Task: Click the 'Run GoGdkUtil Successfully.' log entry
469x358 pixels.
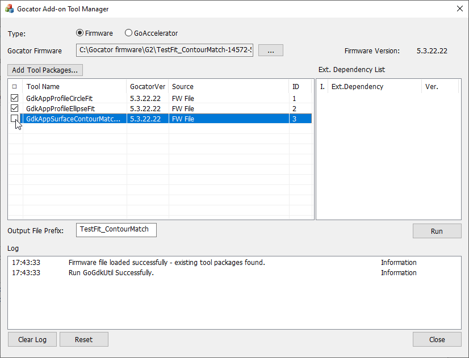Action: point(111,272)
